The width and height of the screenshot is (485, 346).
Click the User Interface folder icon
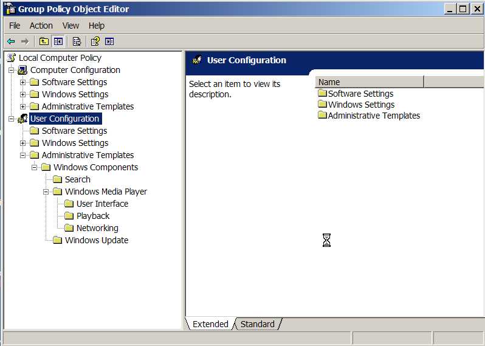[x=69, y=204]
